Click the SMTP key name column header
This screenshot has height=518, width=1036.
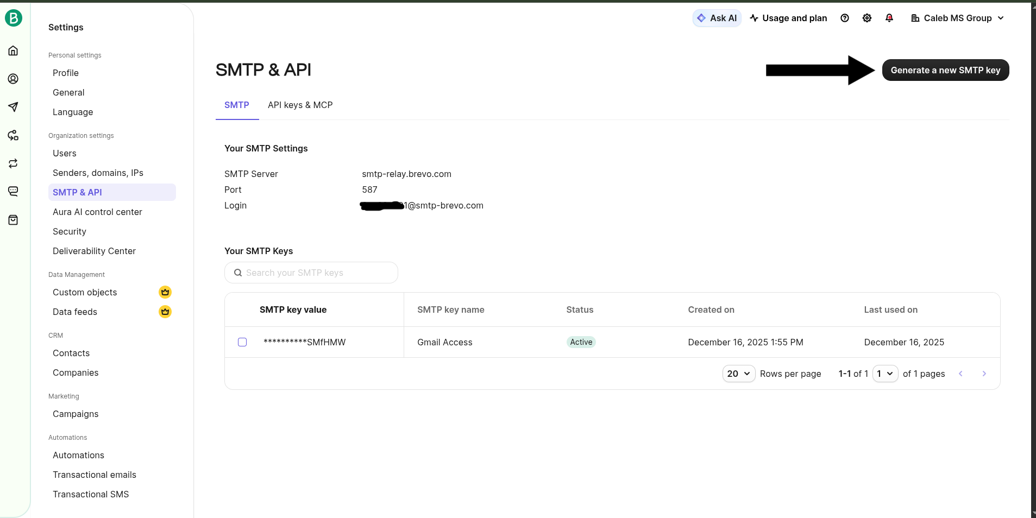pyautogui.click(x=450, y=309)
